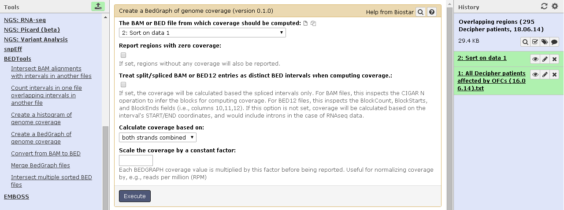Open 'Merge BedGraph files' tool
The height and width of the screenshot is (210, 564).
click(41, 166)
